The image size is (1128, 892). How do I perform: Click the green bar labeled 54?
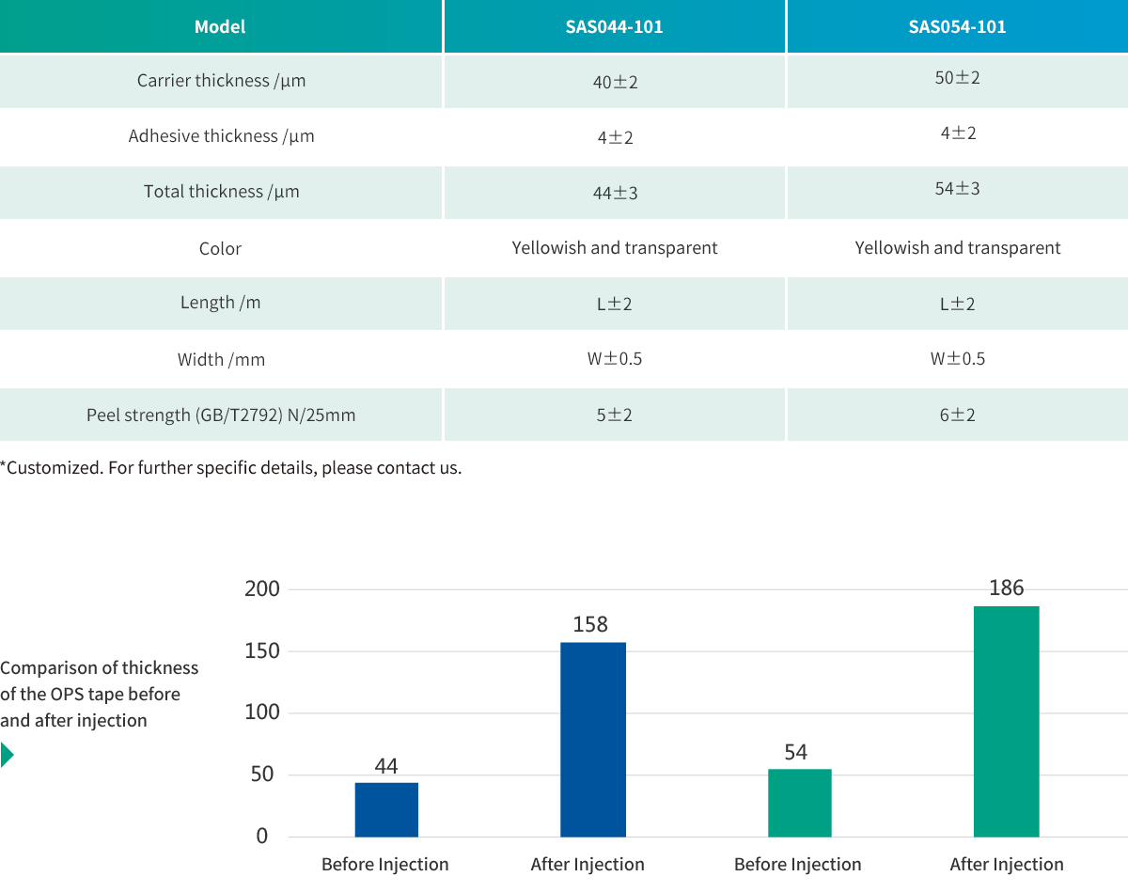tap(800, 802)
